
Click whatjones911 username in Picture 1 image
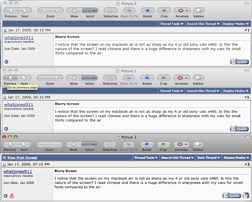pos(19,104)
